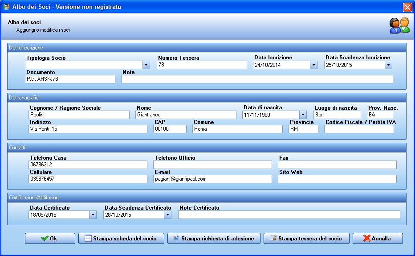Click the app icon in the title bar
Screen dimensions: 415x256
pos(7,7)
